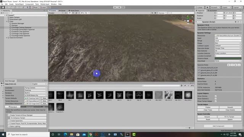Open the Window menu
This screenshot has width=244, height=137.
coord(54,4)
